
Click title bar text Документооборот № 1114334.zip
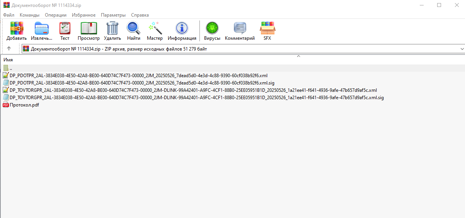46,5
